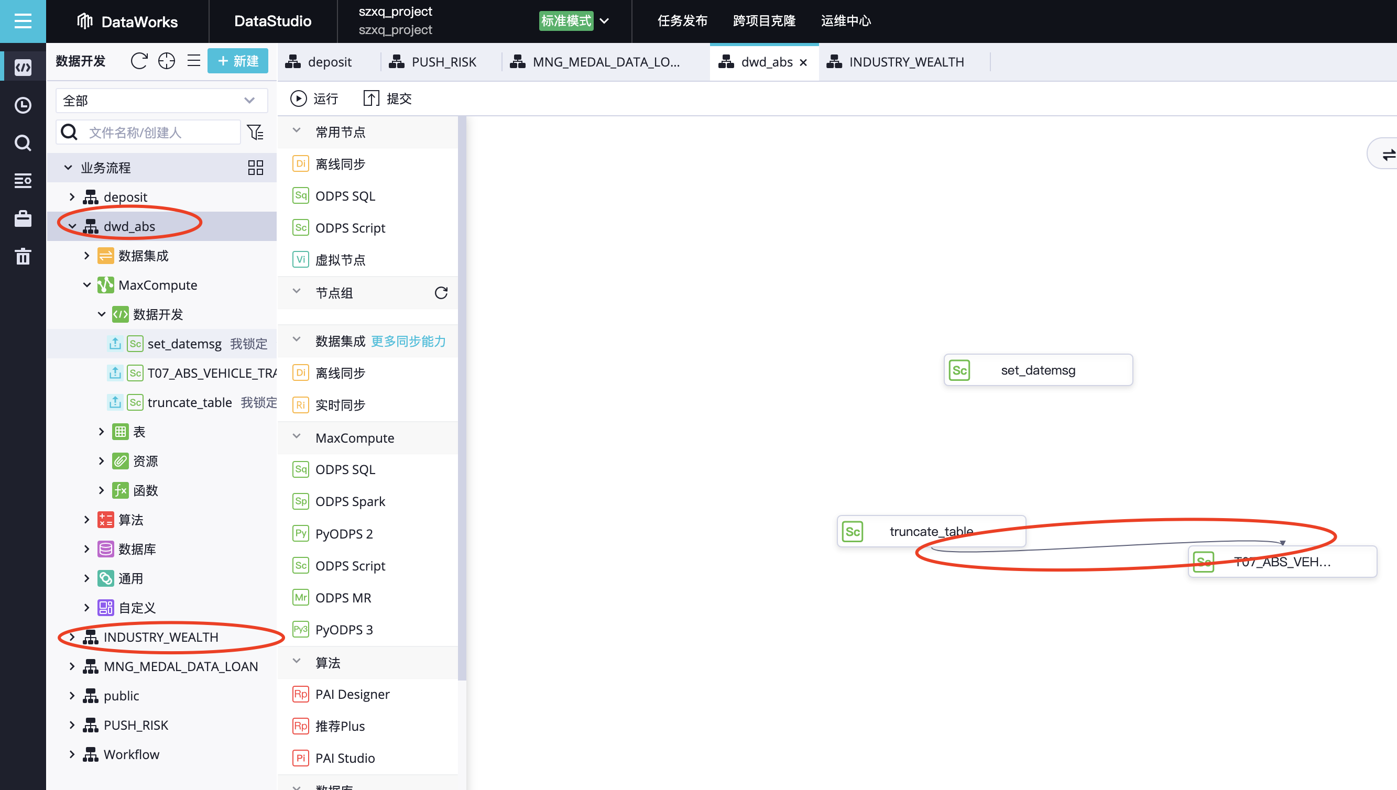Expand the 数据集成 folder under dwd_abs
The height and width of the screenshot is (790, 1397).
(x=87, y=256)
